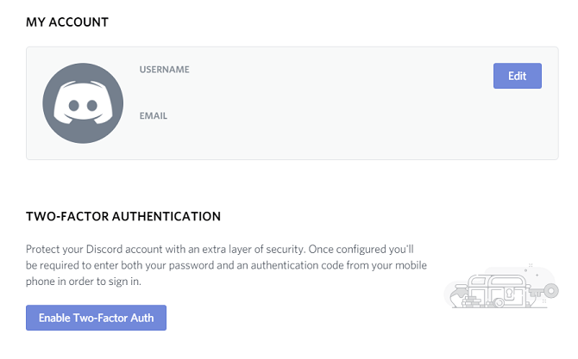Click the "phone in order to sign in." line
The height and width of the screenshot is (359, 578).
click(x=83, y=281)
